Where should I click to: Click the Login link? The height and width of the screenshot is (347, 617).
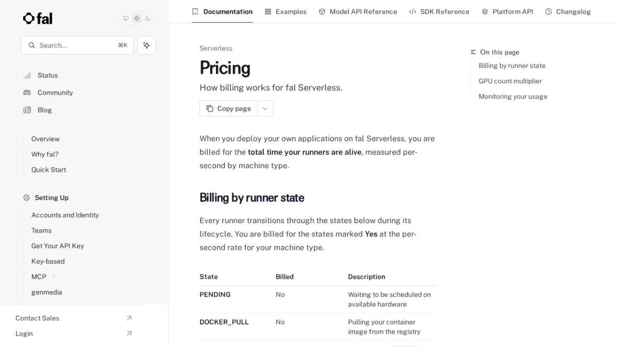pos(24,334)
